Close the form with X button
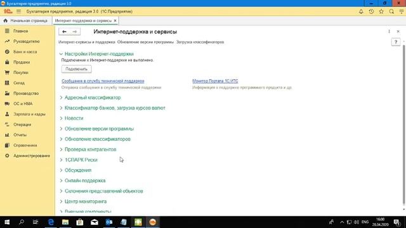Viewport: 406px width, 228px height. point(398,31)
